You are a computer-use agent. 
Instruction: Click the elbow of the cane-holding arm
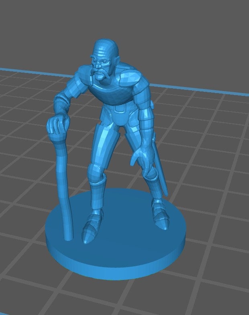click(x=60, y=101)
